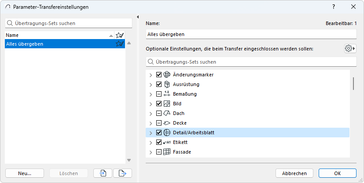The image size is (364, 183).
Task: Select the Alles übergeben transfer set
Action: (57, 44)
